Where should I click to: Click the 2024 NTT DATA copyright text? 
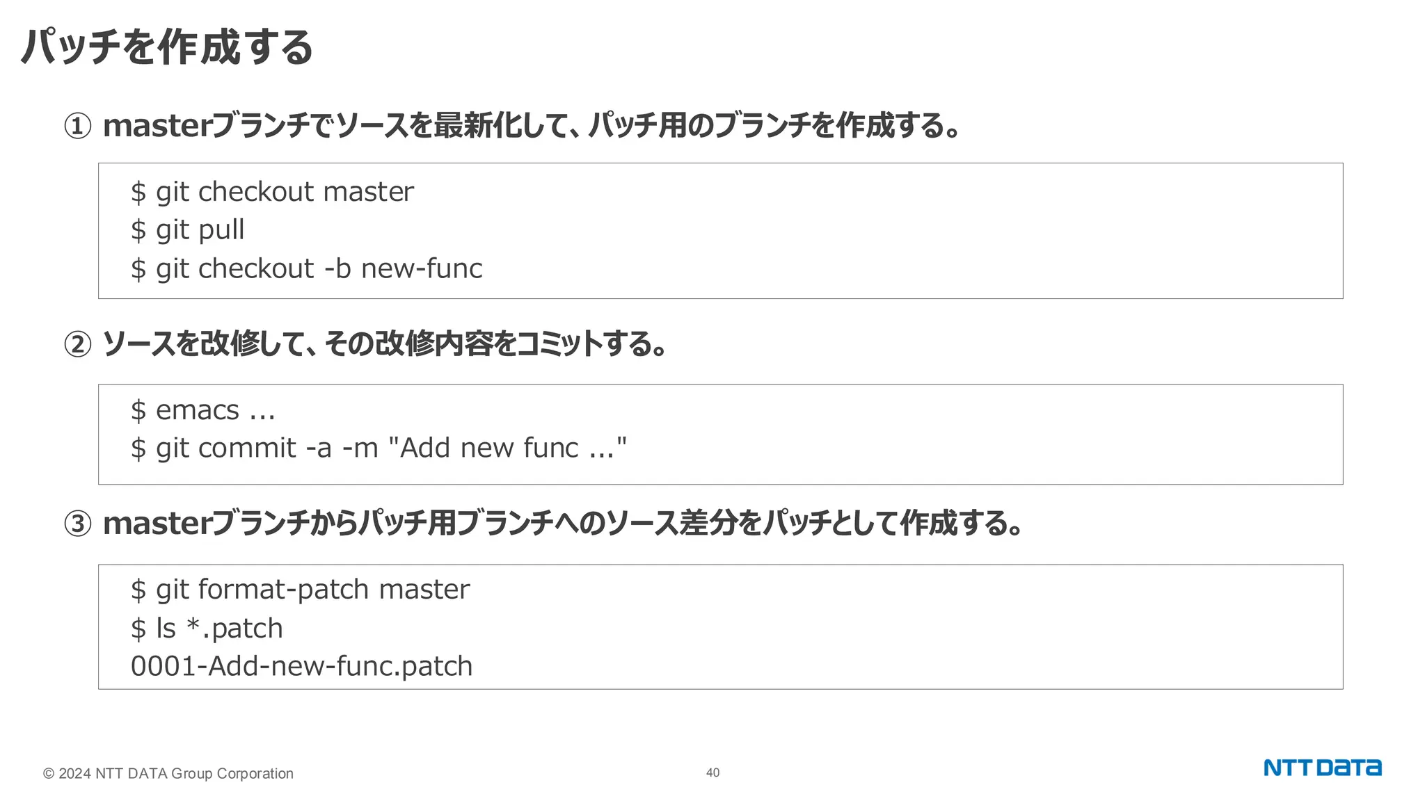[x=168, y=773]
